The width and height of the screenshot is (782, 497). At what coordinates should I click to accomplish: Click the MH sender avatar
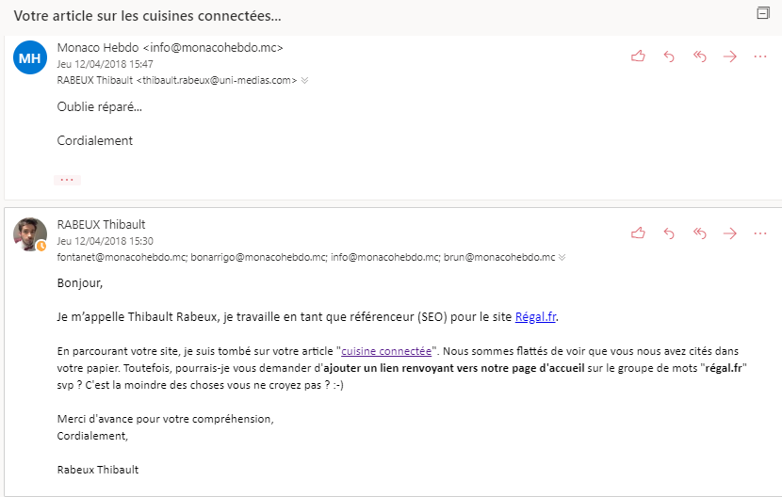(x=30, y=58)
